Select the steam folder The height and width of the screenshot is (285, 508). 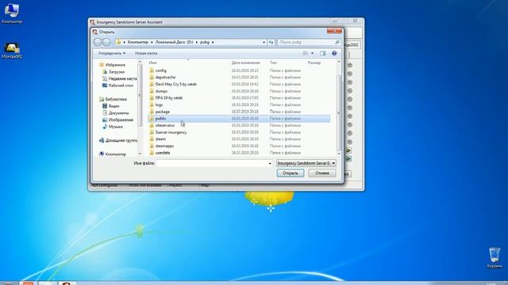point(160,139)
